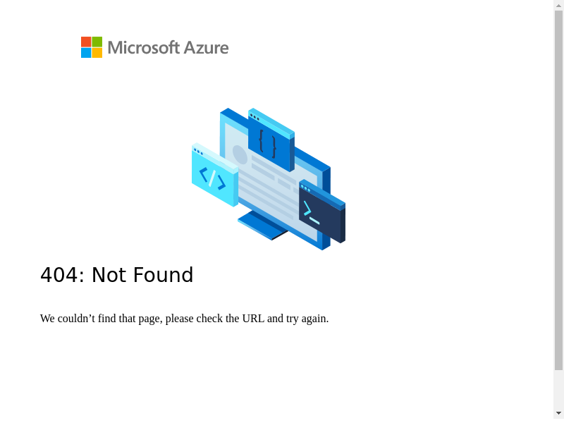The height and width of the screenshot is (423, 564).
Task: Click the terminal prompt window in the illustration
Action: coord(320,214)
